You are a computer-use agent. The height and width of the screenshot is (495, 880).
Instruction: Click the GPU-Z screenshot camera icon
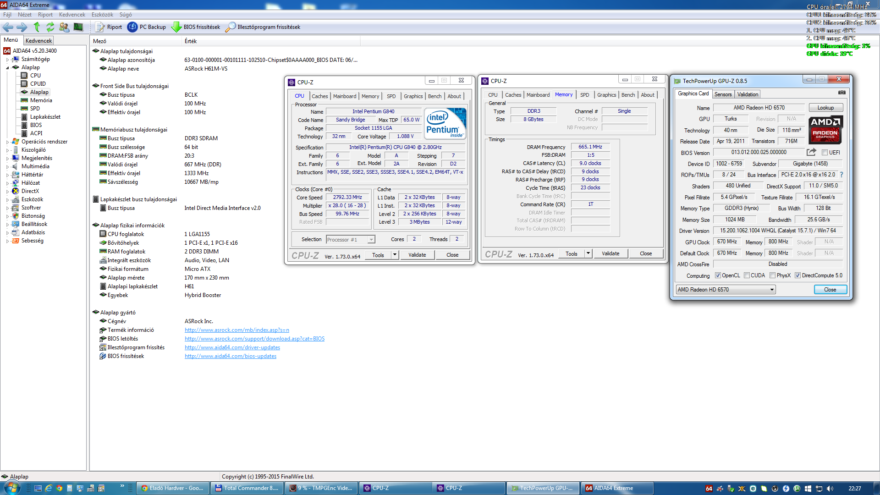(842, 93)
